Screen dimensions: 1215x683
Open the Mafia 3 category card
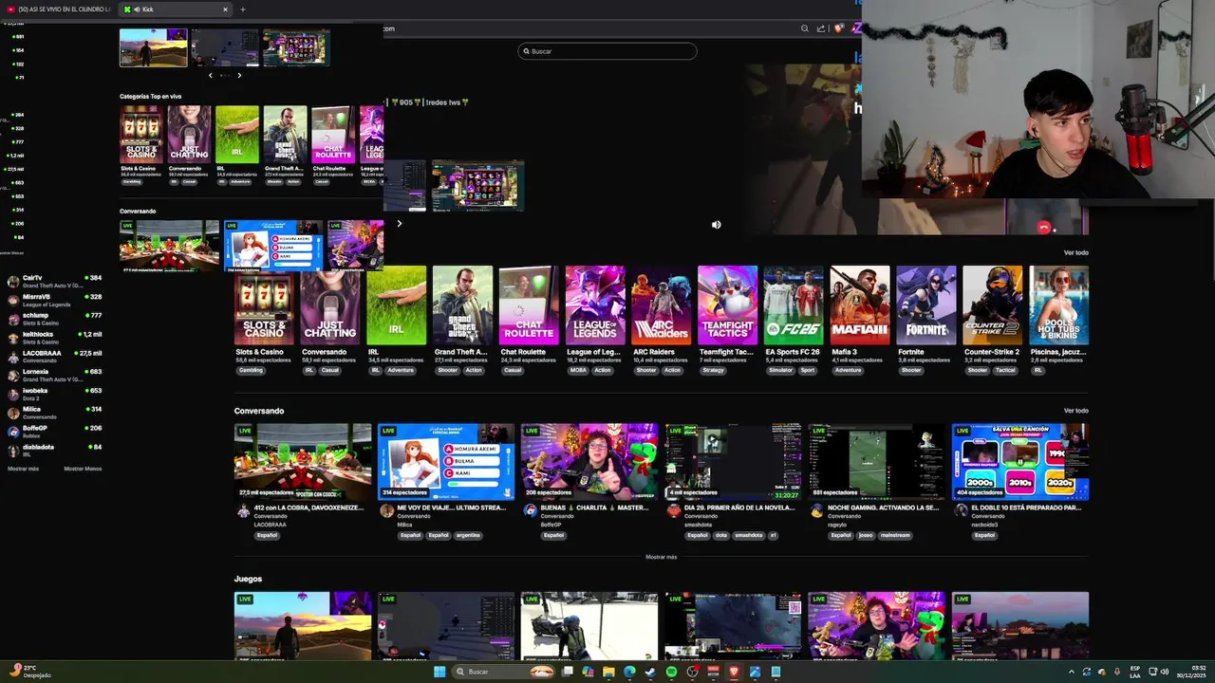860,305
